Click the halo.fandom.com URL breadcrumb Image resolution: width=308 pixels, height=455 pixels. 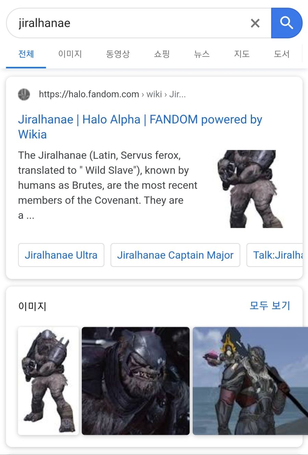point(112,94)
